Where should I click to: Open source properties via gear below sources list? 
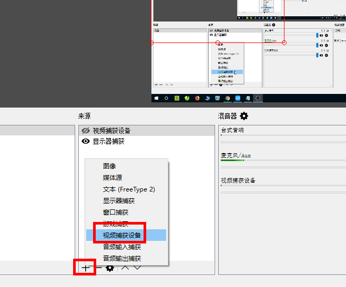click(110, 268)
